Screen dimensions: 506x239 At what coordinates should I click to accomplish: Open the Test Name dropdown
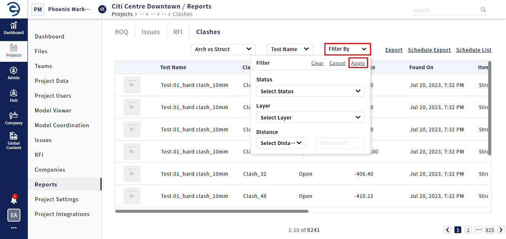[290, 49]
